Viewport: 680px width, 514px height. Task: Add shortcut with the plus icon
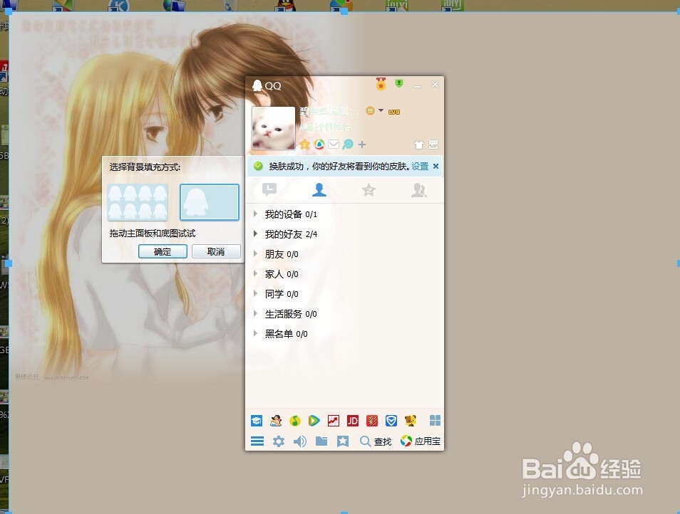click(362, 145)
